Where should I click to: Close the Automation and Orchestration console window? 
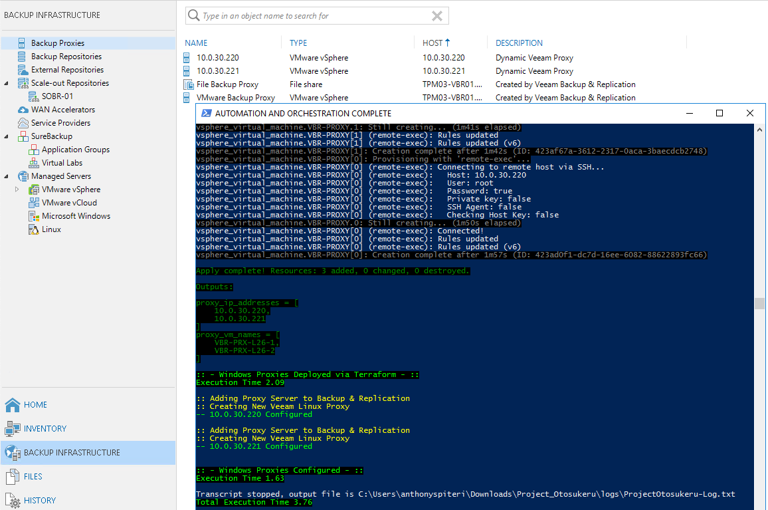(750, 113)
